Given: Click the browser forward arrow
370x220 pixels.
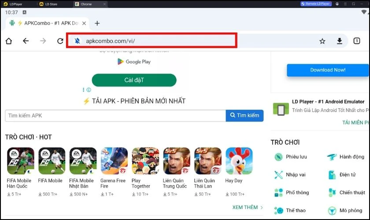Looking at the screenshot, I should point(43,41).
